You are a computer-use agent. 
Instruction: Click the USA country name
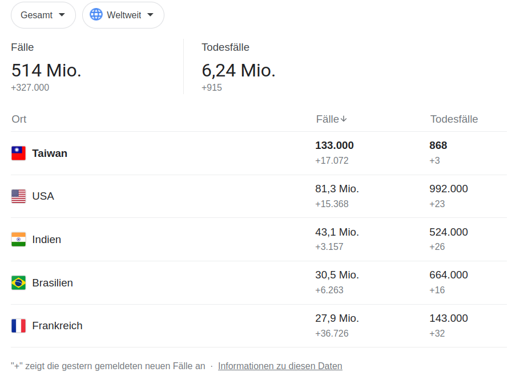43,196
